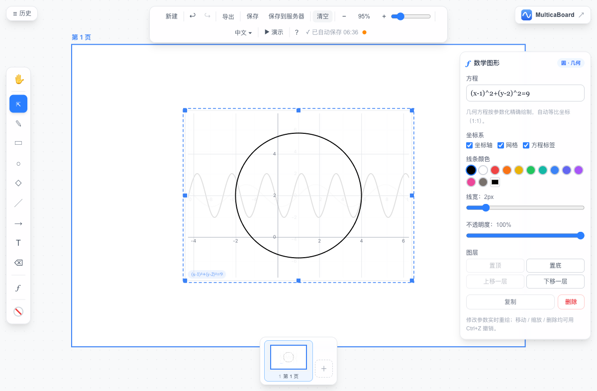Viewport: 597px width, 391px height.
Task: Pick the indigo line color swatch
Action: [567, 170]
